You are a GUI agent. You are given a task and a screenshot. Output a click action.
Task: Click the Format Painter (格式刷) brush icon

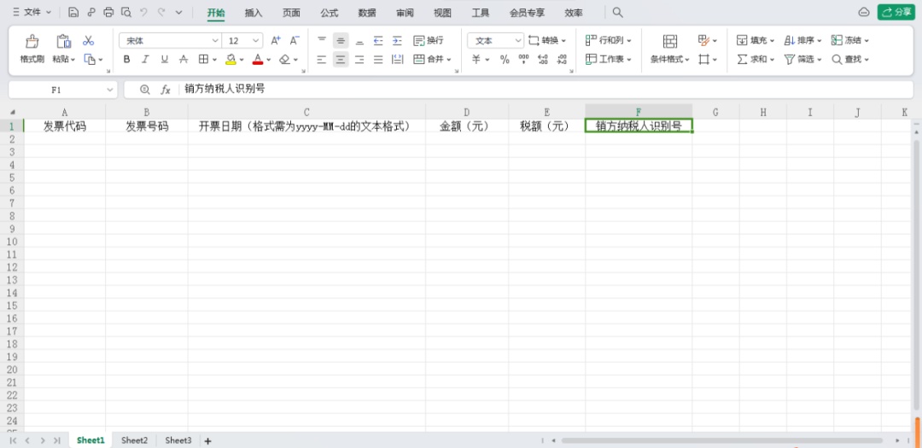[x=32, y=42]
